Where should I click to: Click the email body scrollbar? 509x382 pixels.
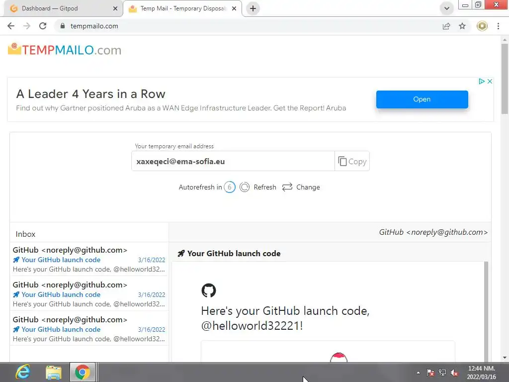486,311
